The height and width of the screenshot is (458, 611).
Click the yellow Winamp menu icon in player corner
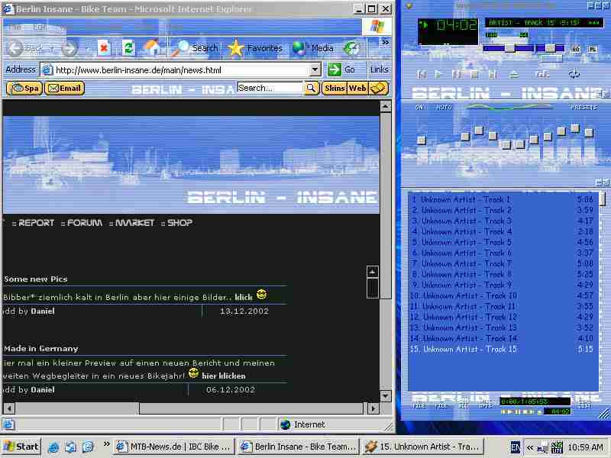[x=409, y=6]
